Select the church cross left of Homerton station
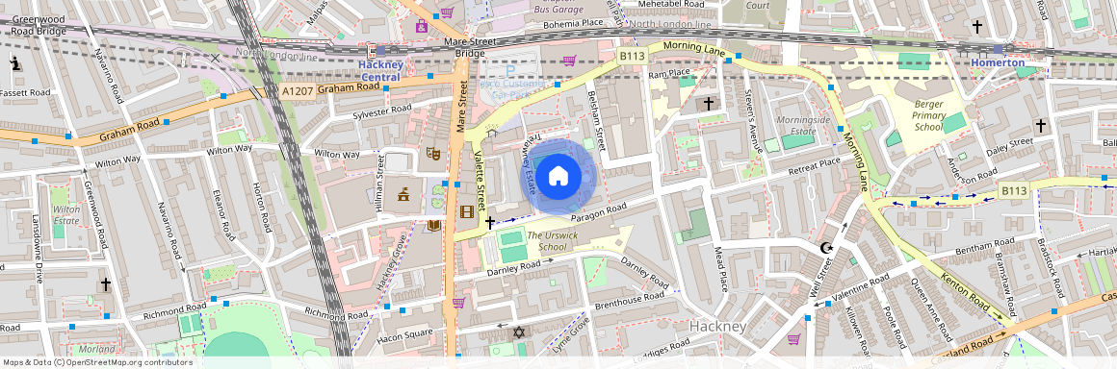Image resolution: width=1117 pixels, height=369 pixels. 977,27
